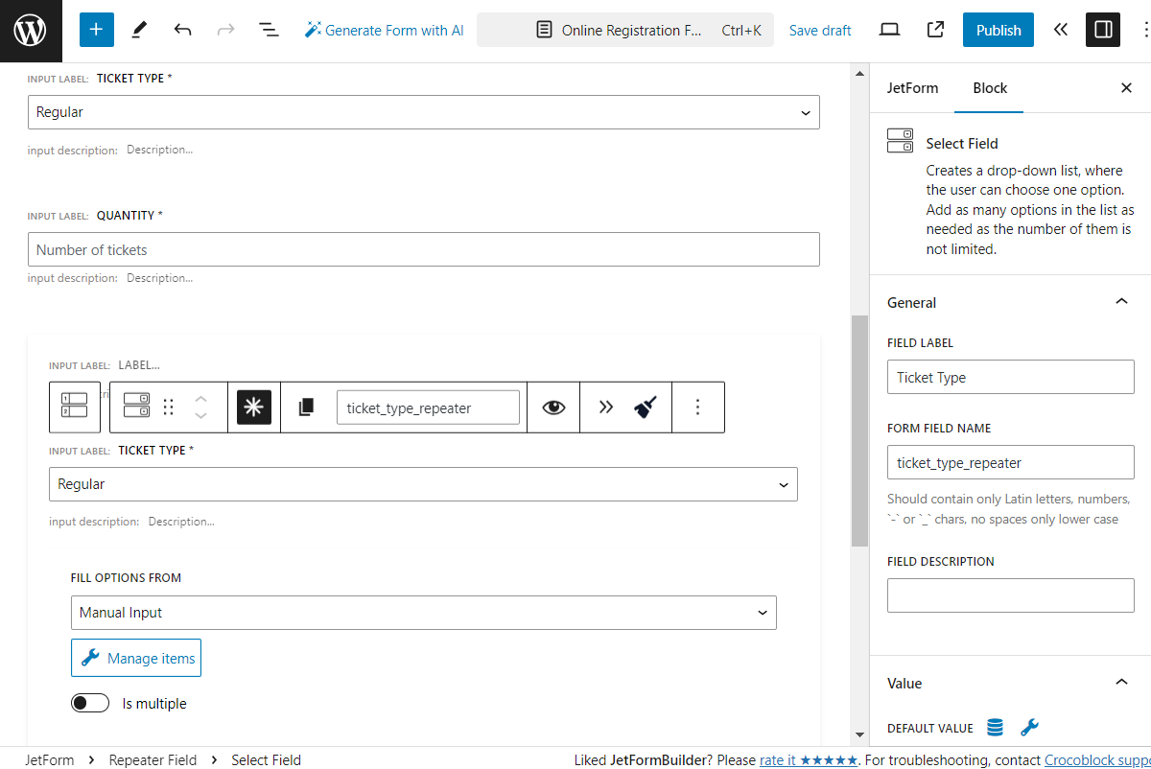Click the Repeater Field breadcrumb

coord(153,760)
